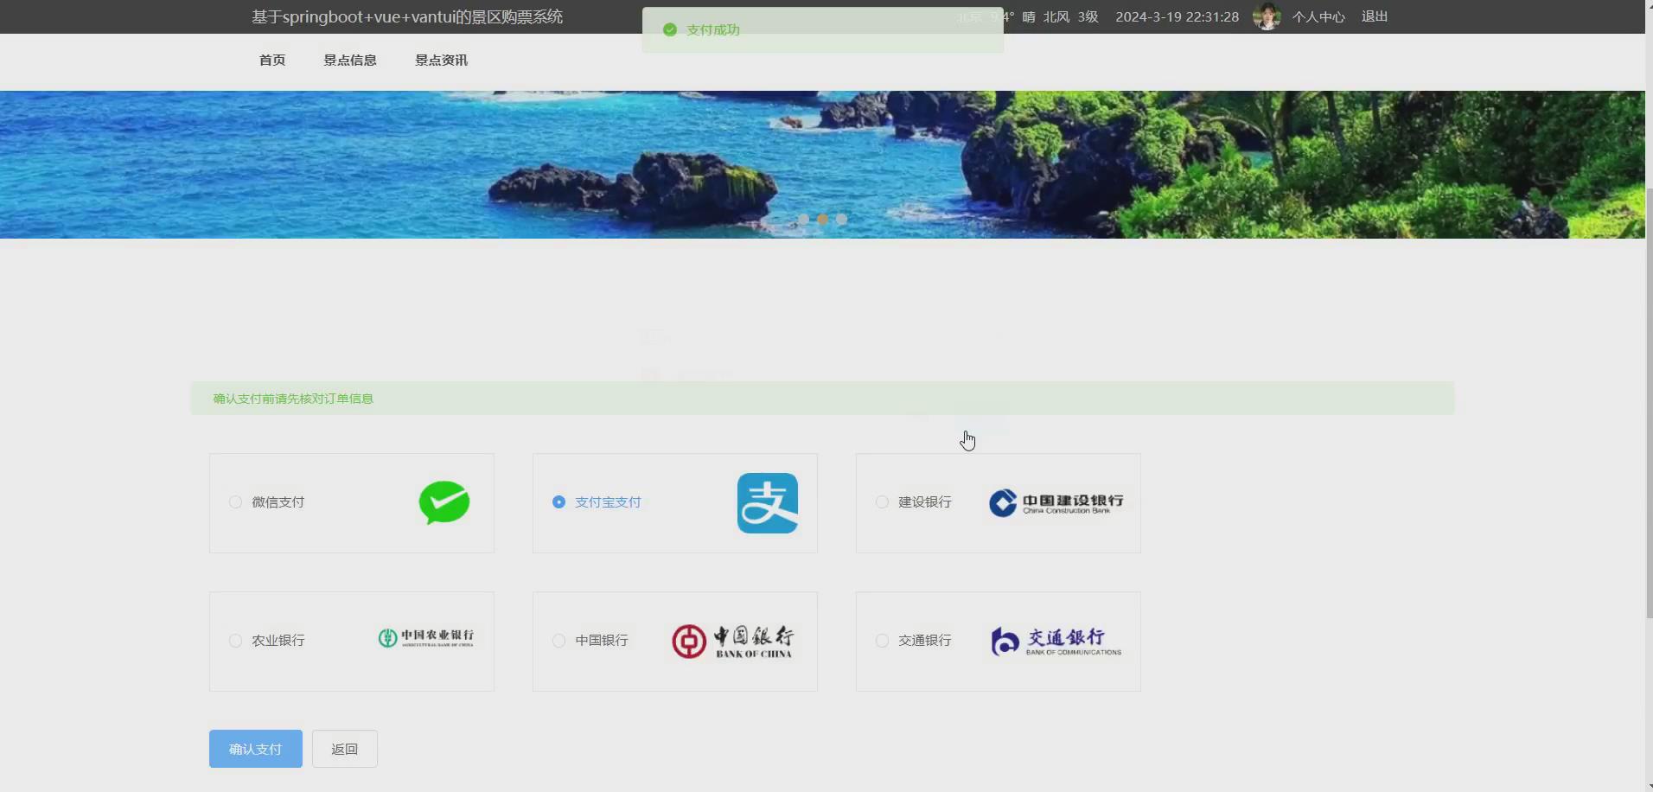
Task: Click the Bank of China logo
Action: tap(733, 640)
